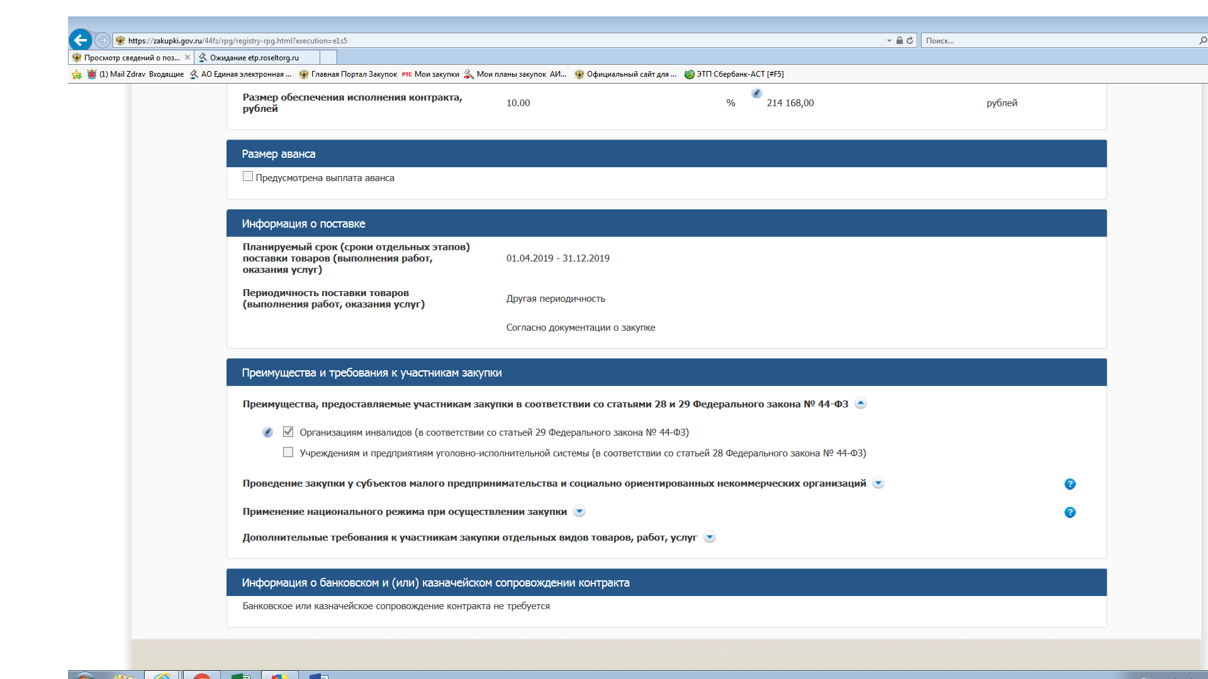Open help icon for national regime
This screenshot has height=679, width=1208.
[x=1070, y=512]
